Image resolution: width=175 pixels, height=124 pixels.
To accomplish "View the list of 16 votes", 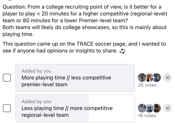I will (147, 116).
